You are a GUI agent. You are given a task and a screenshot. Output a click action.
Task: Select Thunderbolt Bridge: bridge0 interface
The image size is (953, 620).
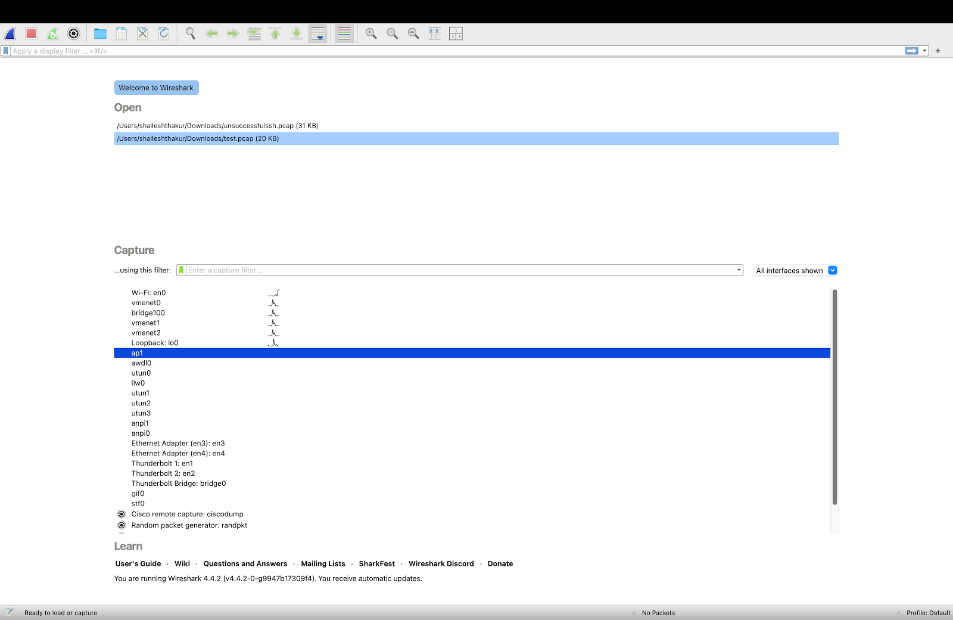point(472,483)
